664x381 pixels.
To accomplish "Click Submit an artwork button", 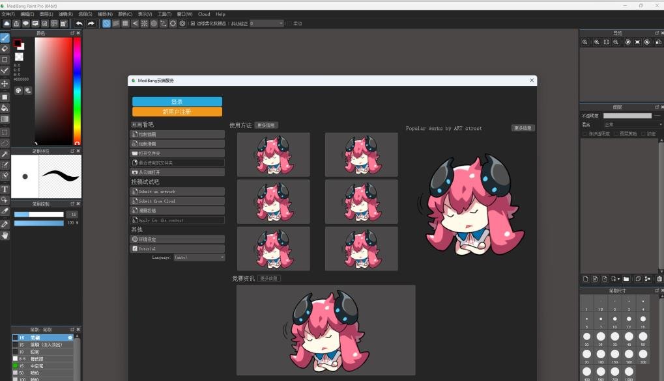I will (x=177, y=191).
